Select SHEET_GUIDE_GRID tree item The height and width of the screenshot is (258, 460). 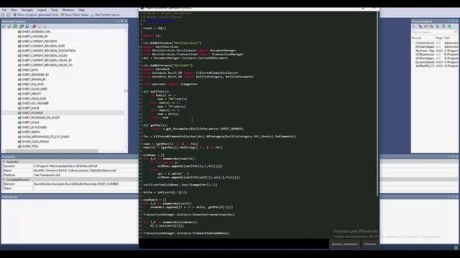[34, 89]
